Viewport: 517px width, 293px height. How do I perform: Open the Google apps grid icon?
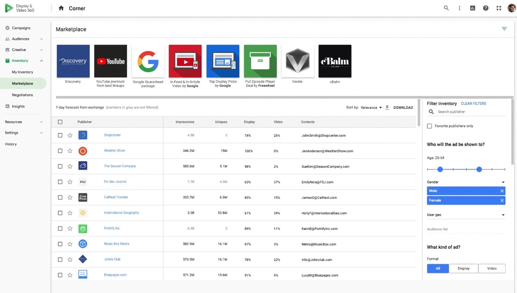499,8
